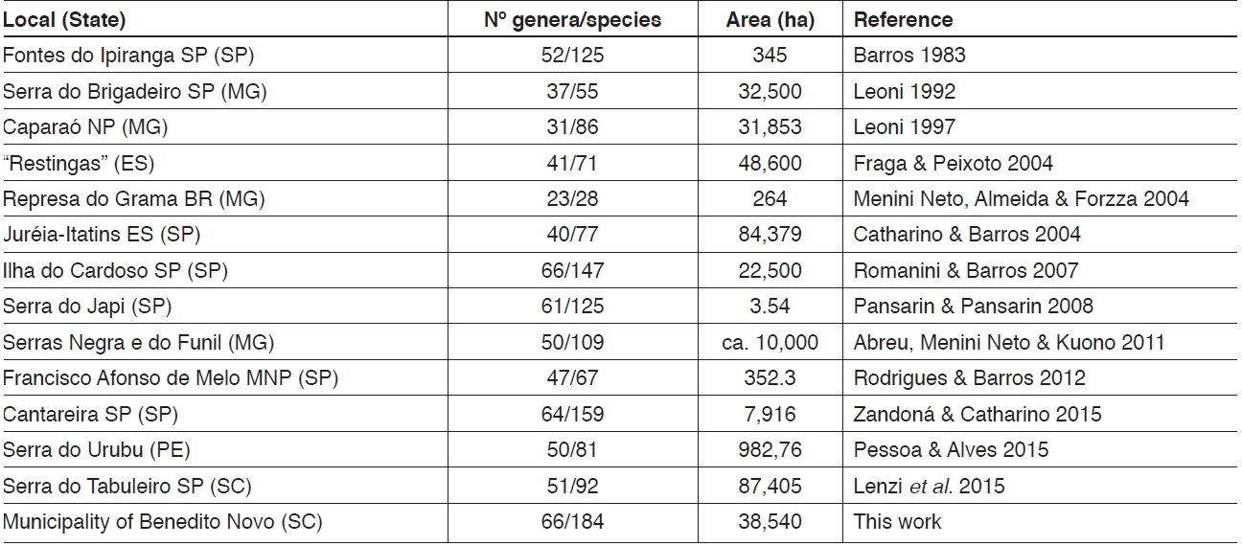Click the 'Local (State)' column header
Viewport: 1242px width, 546px height.
(64, 19)
